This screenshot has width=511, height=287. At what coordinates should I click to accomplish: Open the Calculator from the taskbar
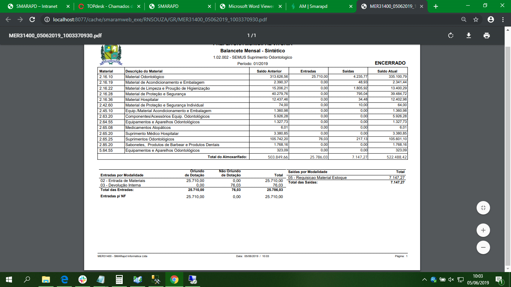pos(119,279)
